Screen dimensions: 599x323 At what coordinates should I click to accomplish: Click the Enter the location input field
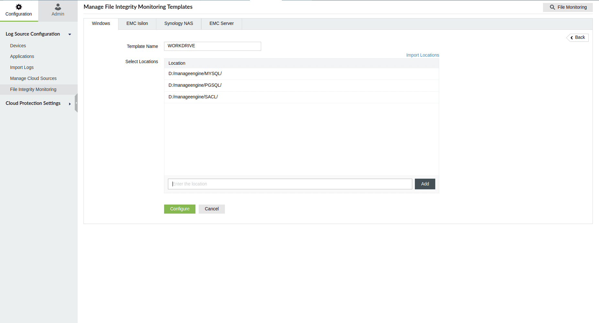tap(290, 184)
